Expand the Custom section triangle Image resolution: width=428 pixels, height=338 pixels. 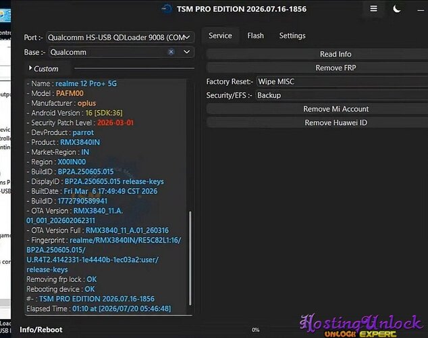[x=30, y=68]
